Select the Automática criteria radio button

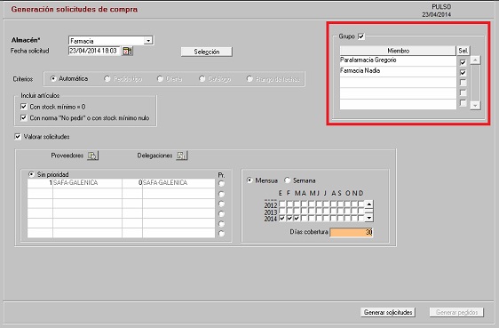[53, 78]
